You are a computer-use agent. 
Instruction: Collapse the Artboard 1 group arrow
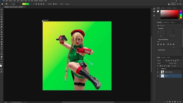pyautogui.click(x=160, y=69)
